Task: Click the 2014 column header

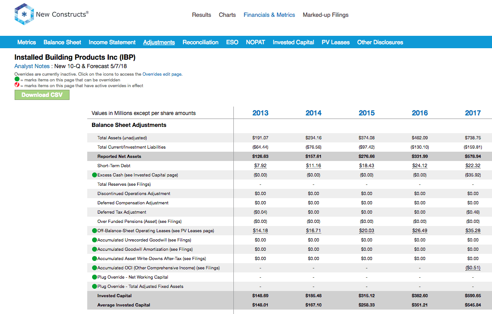Action: (x=314, y=113)
